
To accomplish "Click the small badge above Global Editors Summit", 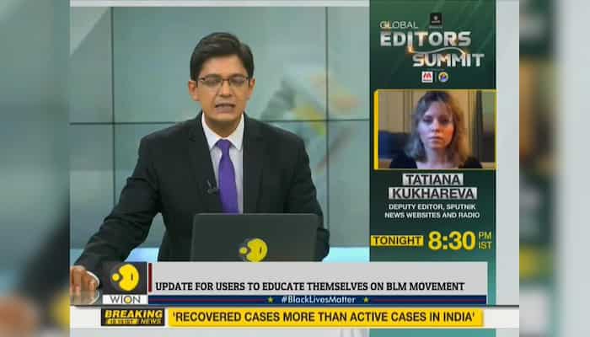I will (x=436, y=19).
